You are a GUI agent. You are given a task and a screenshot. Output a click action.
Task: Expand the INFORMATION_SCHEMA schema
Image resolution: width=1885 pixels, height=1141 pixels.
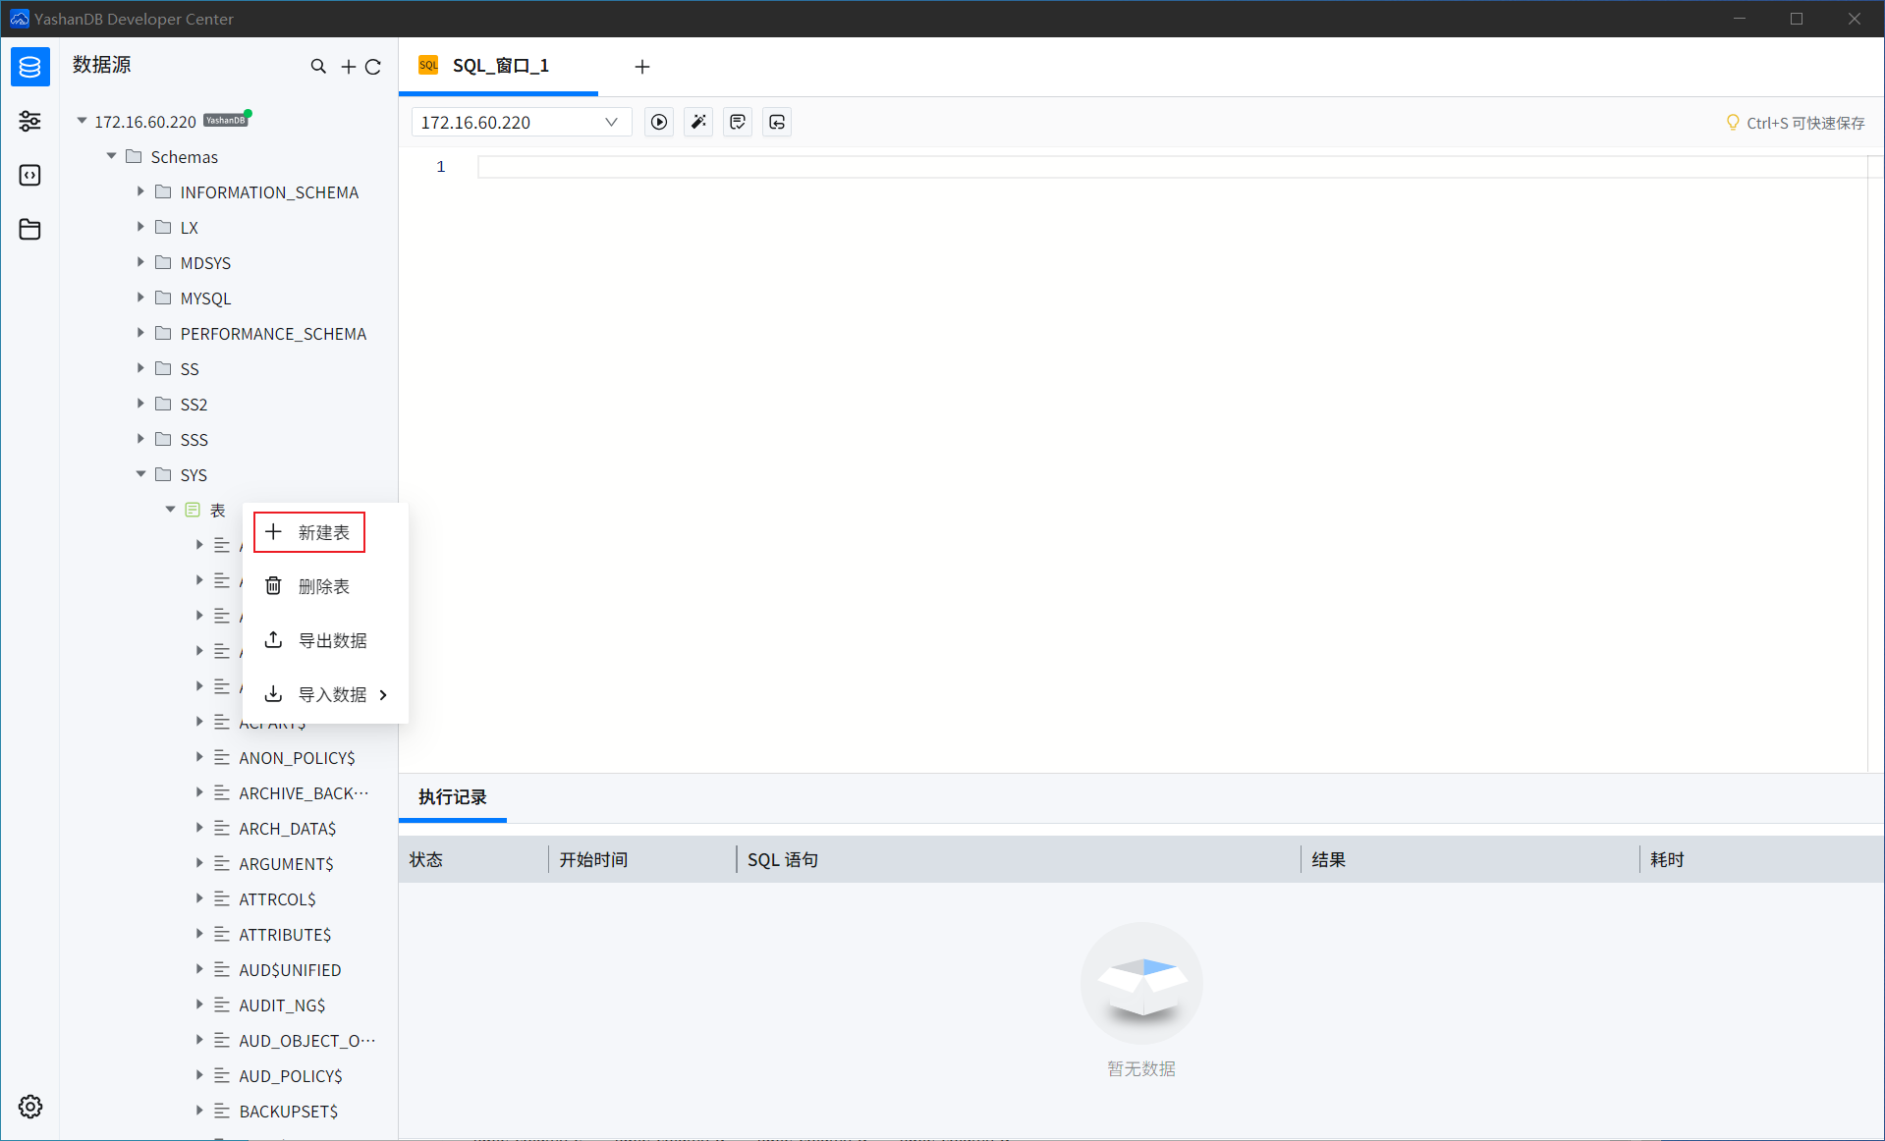pyautogui.click(x=140, y=191)
